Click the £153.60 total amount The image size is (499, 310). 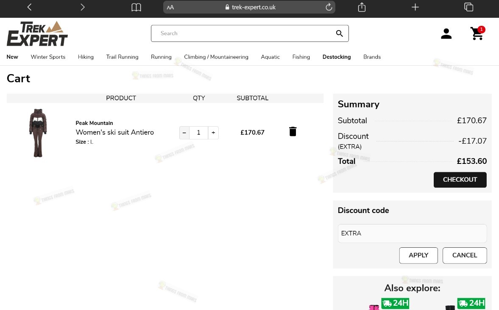tap(471, 161)
